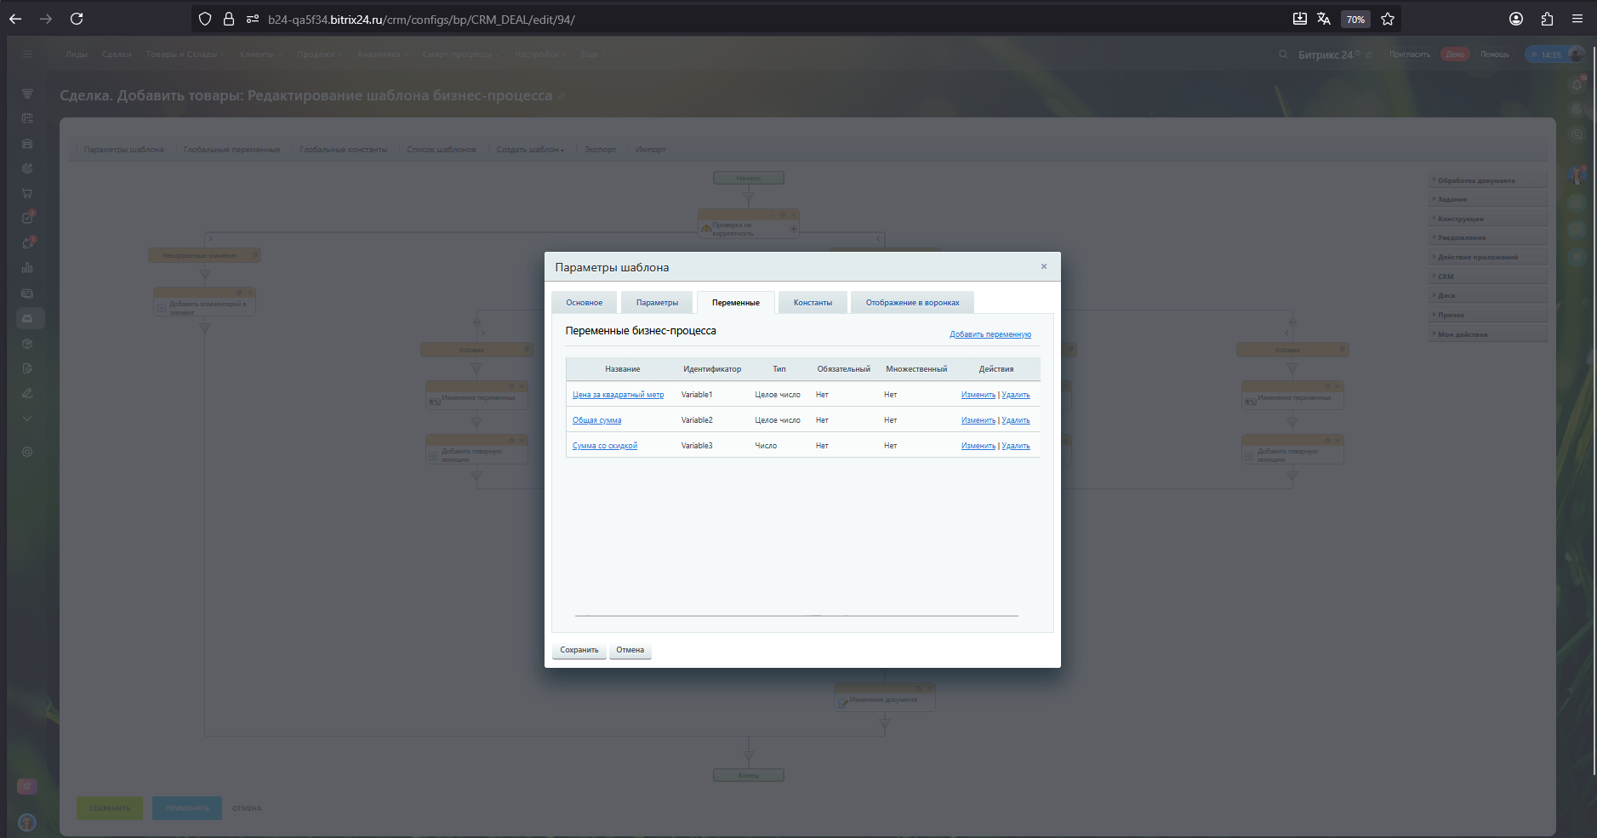Viewport: 1597px width, 838px height.
Task: Click Изменить for the Общая сумма variable
Action: (x=978, y=420)
